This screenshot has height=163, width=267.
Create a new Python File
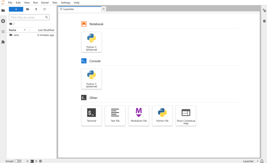pyautogui.click(x=162, y=116)
